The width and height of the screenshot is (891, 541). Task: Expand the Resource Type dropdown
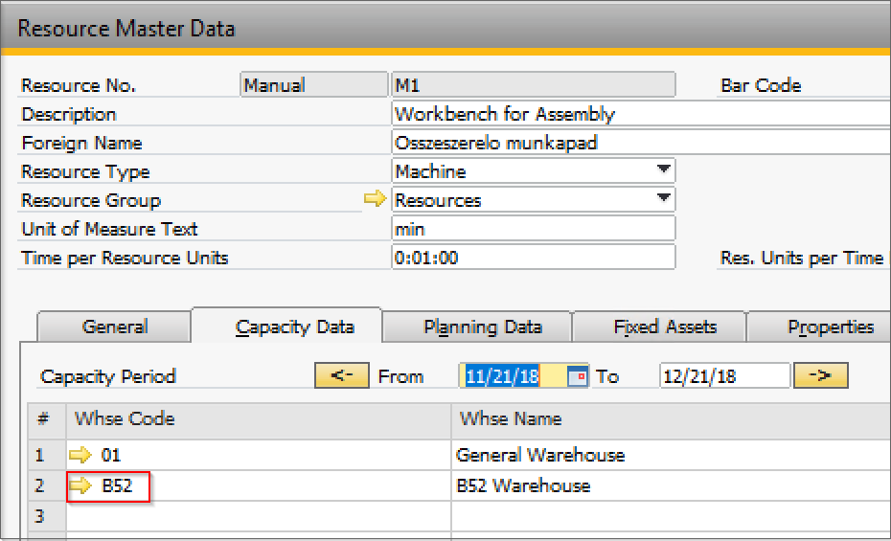coord(663,170)
